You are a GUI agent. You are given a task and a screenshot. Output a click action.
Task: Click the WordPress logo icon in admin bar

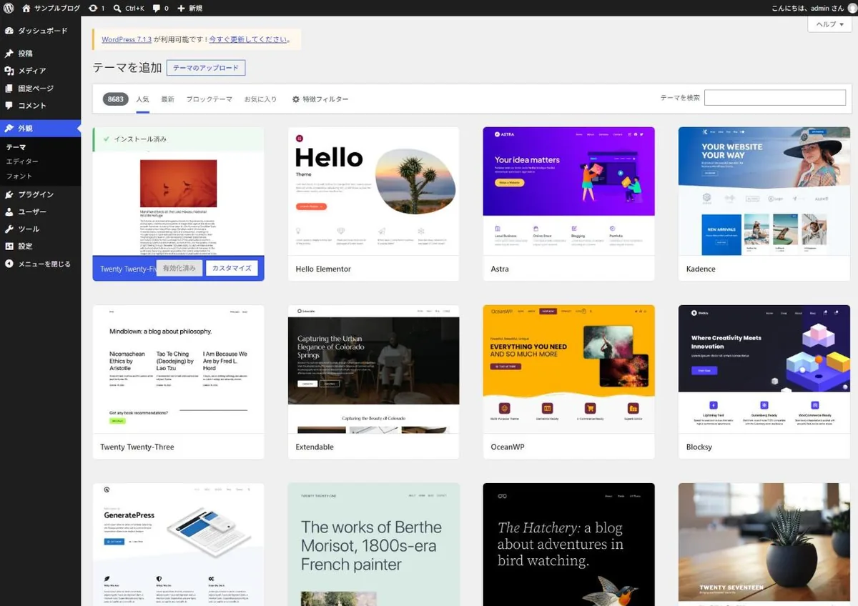click(9, 8)
